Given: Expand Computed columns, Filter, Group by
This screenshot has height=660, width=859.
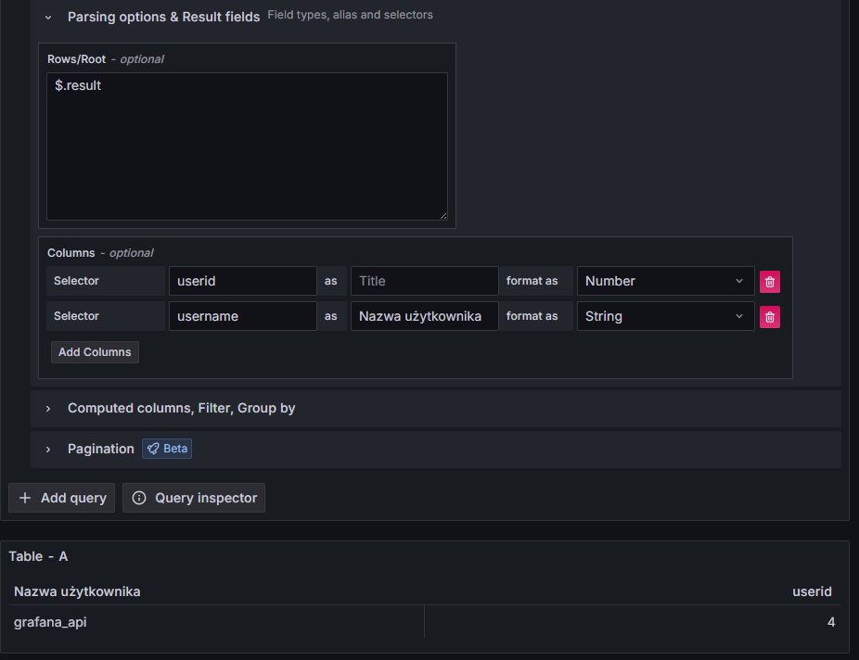Looking at the screenshot, I should click(x=181, y=408).
